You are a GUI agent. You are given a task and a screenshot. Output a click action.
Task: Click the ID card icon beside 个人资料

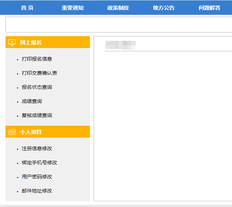(x=12, y=132)
